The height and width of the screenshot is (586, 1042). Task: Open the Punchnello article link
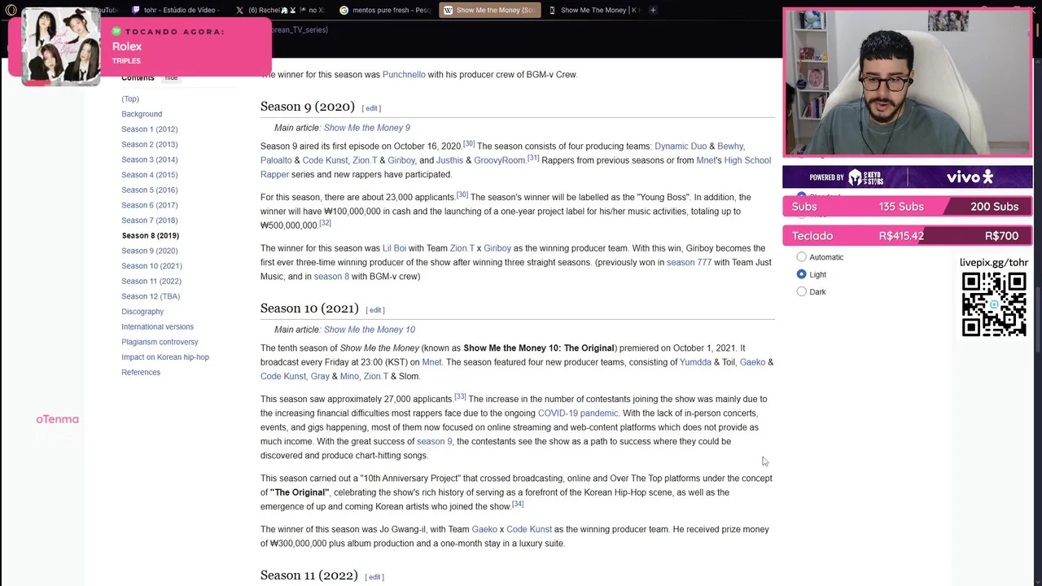[x=404, y=75]
